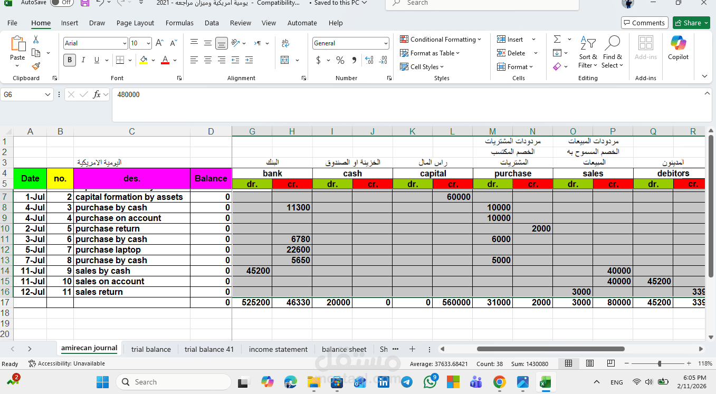Click the Windows Start button
The height and width of the screenshot is (394, 716).
(102, 382)
